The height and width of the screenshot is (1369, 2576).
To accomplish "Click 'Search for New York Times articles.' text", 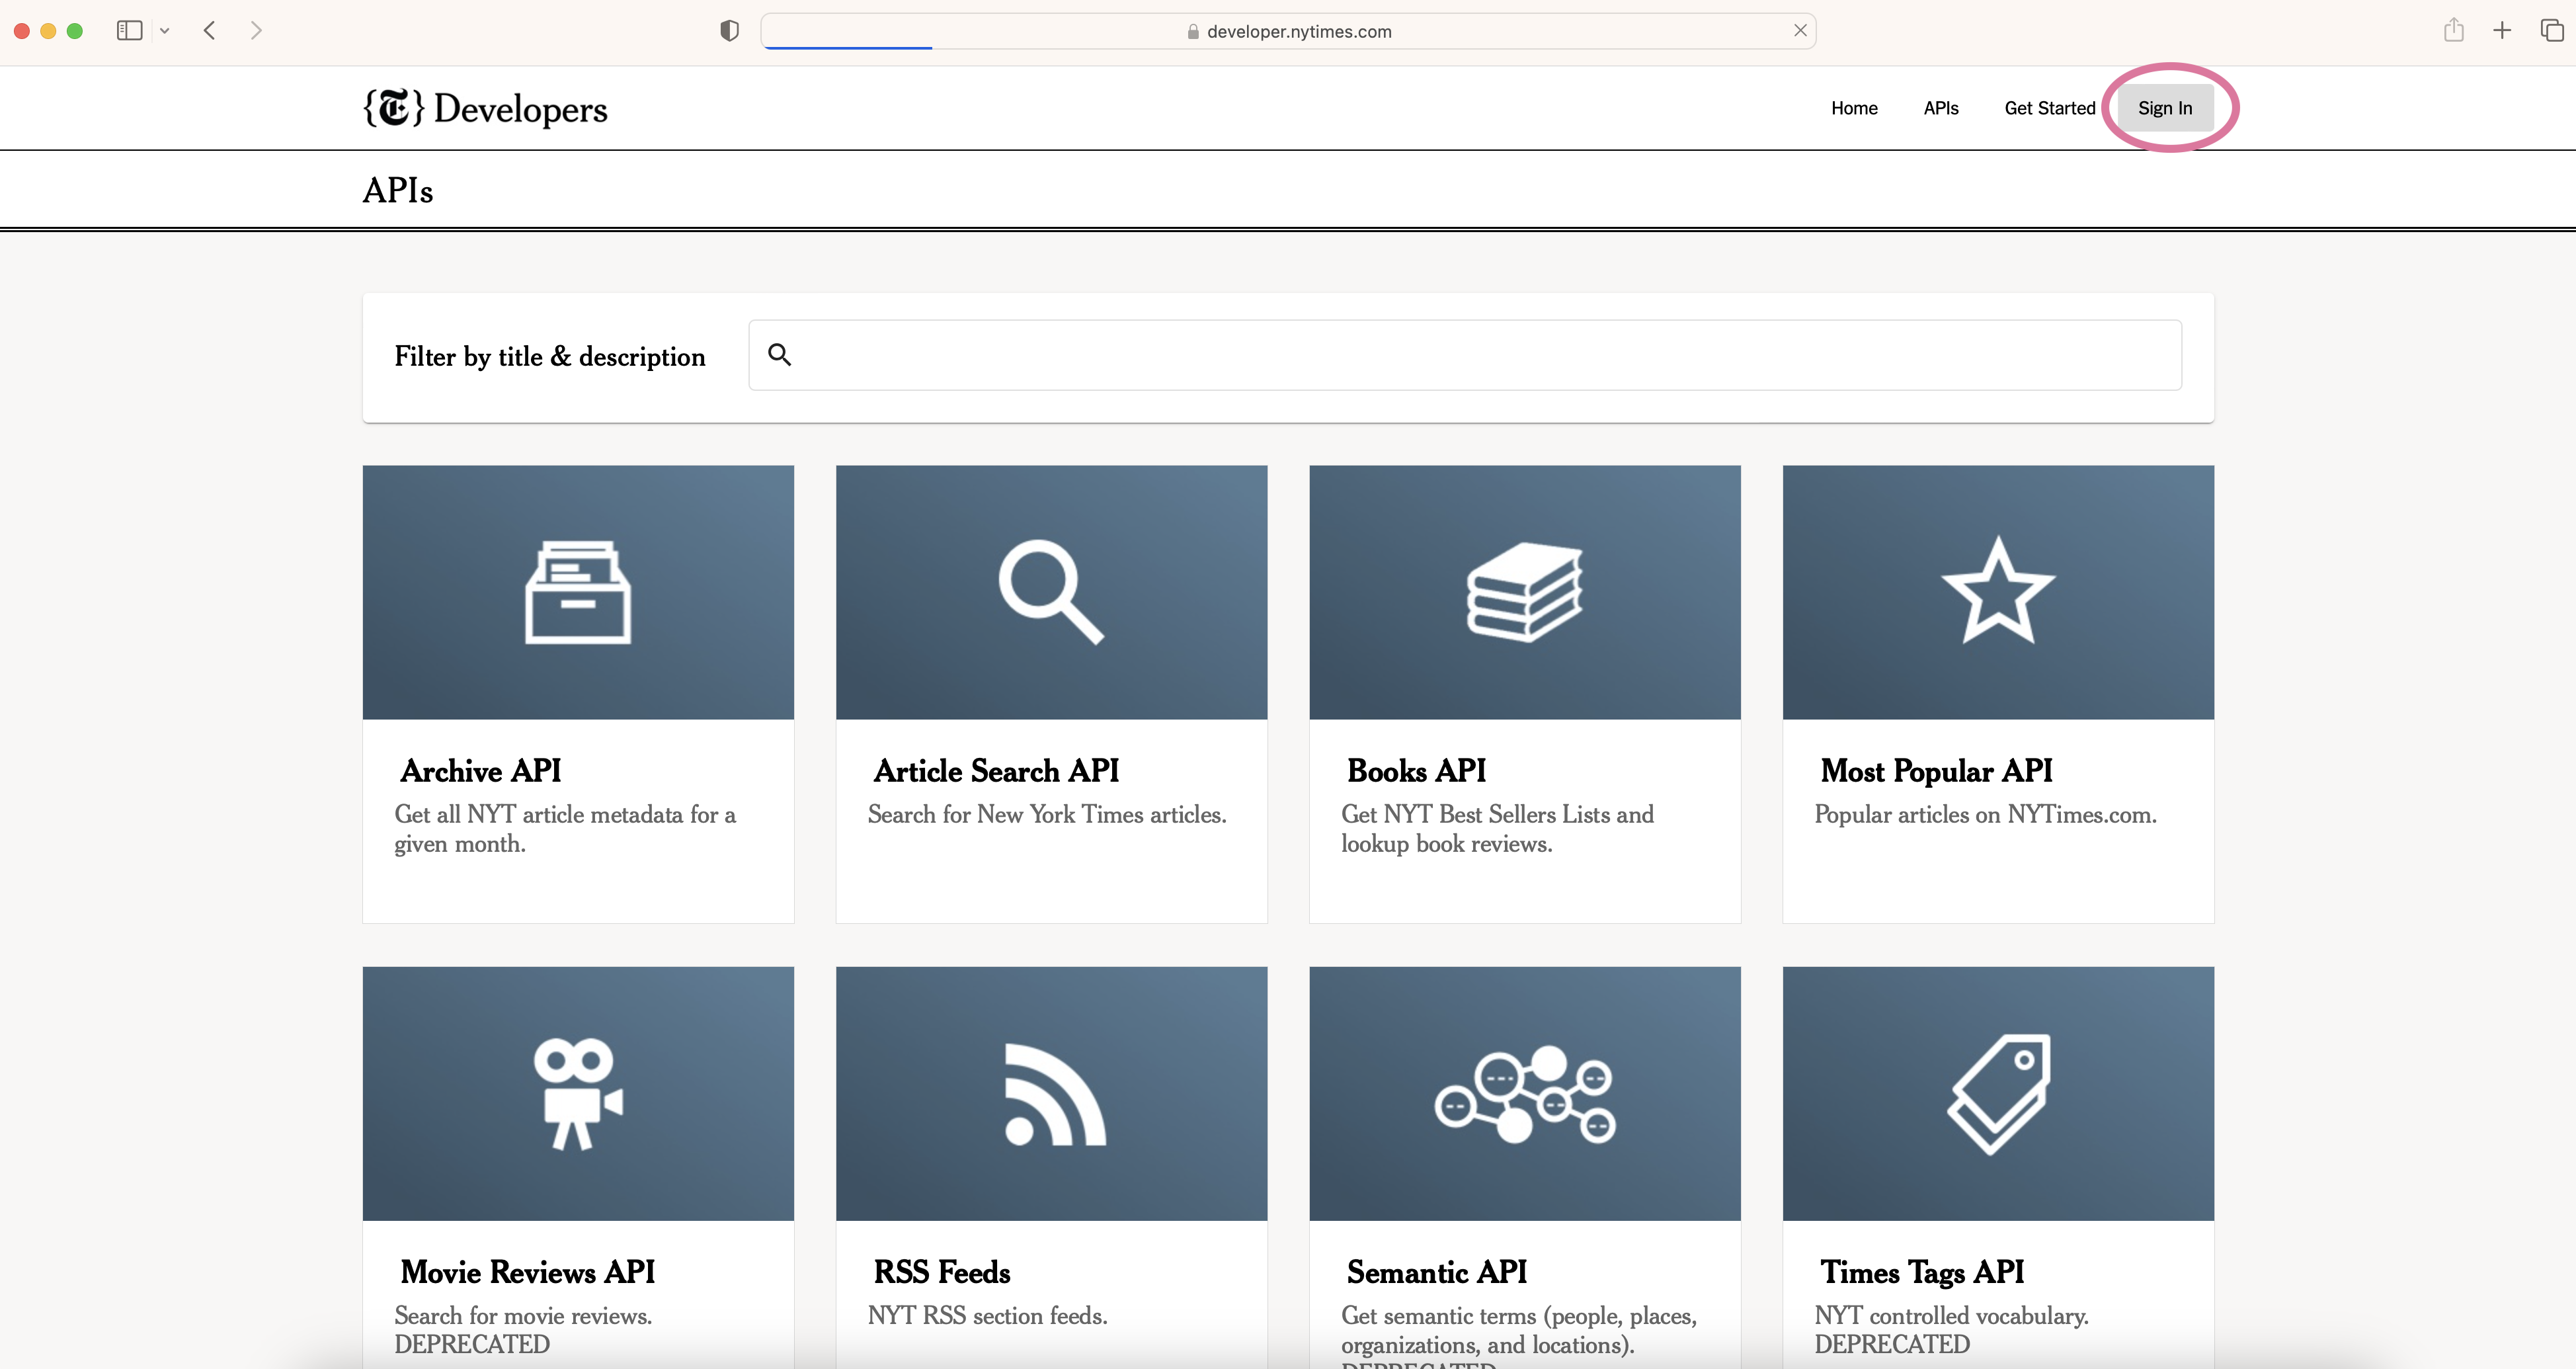I will (x=1047, y=814).
